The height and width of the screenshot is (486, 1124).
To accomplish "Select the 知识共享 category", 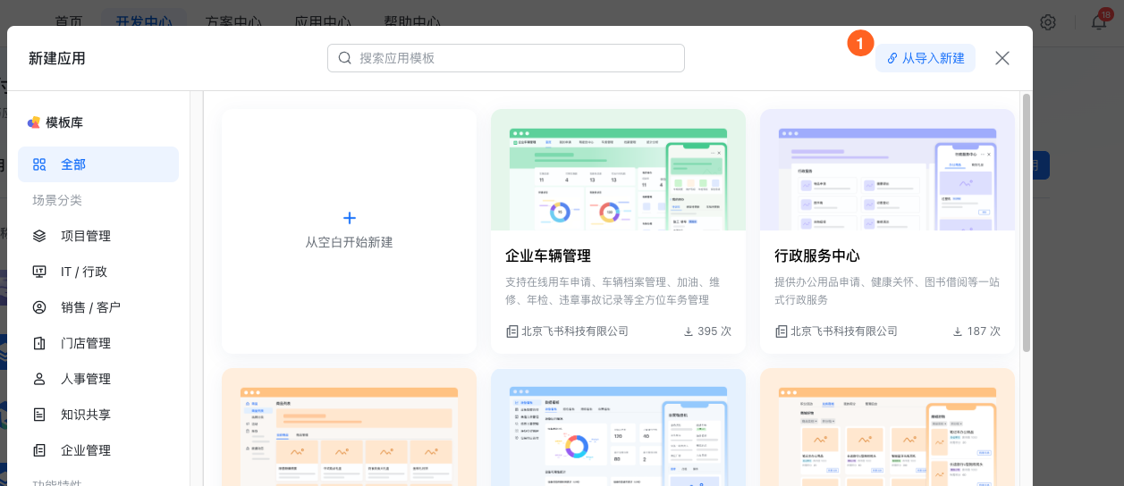I will coord(98,415).
